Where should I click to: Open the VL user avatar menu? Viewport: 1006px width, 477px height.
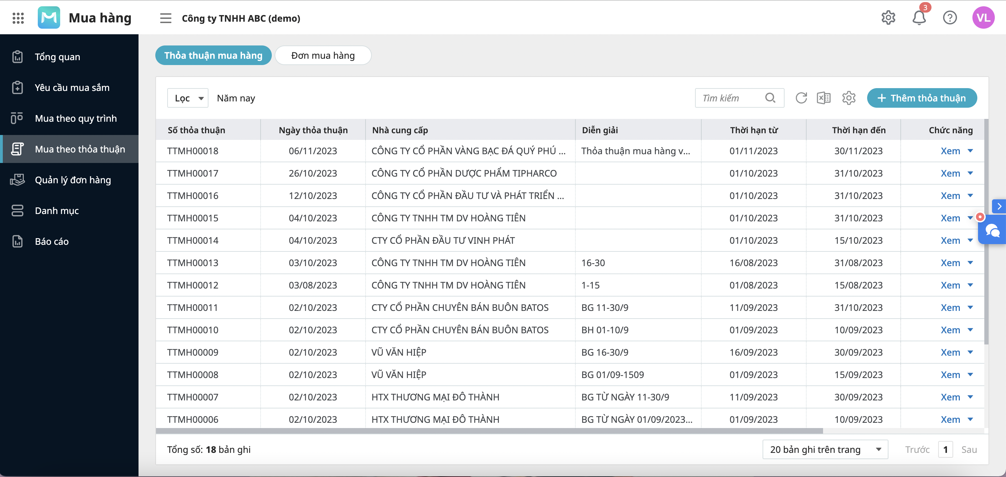coord(983,17)
